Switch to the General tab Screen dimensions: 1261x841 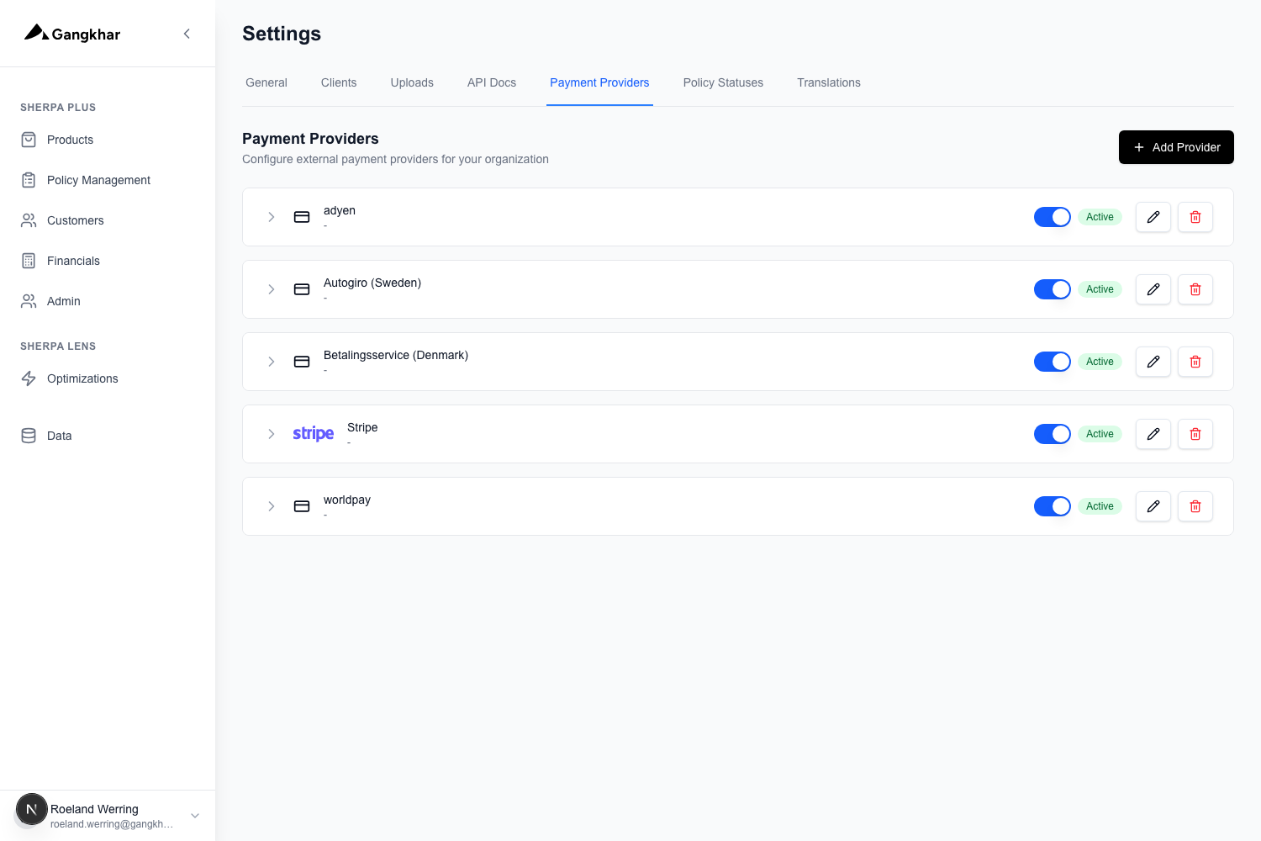(x=266, y=82)
